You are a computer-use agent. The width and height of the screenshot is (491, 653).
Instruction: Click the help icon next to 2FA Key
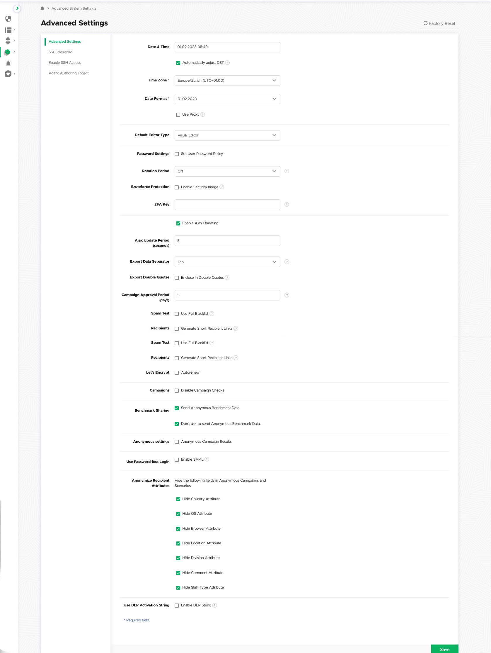(287, 204)
